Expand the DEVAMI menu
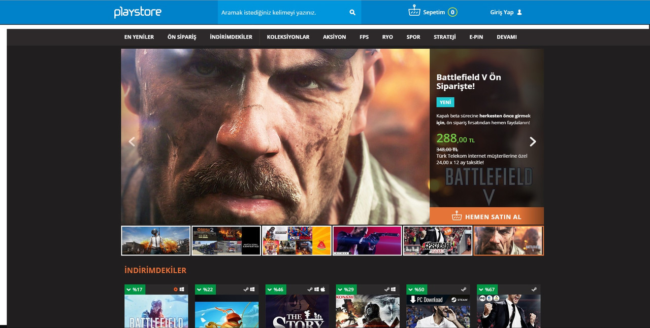This screenshot has height=328, width=650. click(507, 37)
